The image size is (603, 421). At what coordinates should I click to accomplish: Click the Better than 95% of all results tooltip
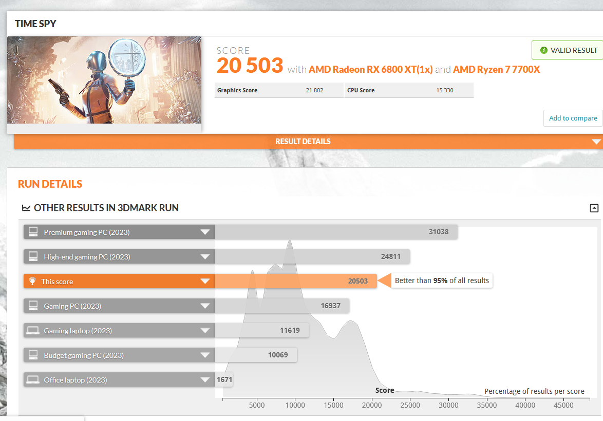(x=442, y=280)
